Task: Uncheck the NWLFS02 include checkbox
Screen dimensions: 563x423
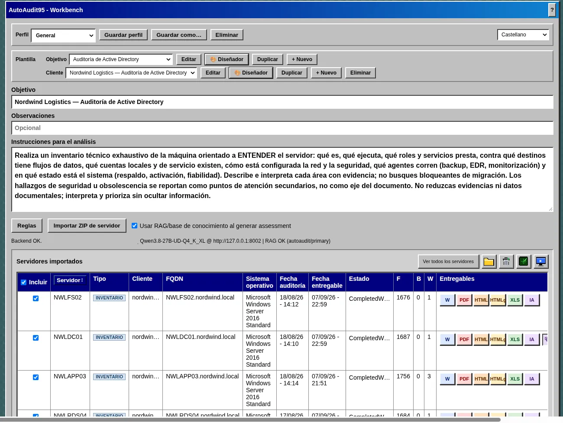Action: point(36,298)
